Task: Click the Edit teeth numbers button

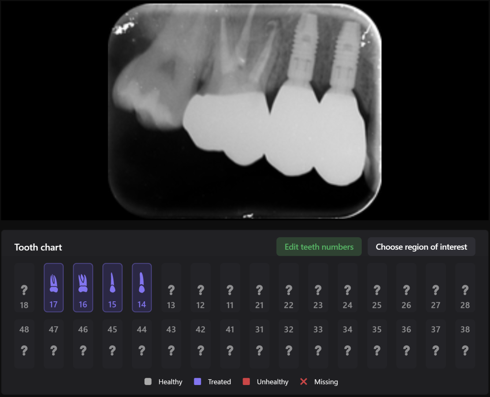Action: click(x=319, y=247)
